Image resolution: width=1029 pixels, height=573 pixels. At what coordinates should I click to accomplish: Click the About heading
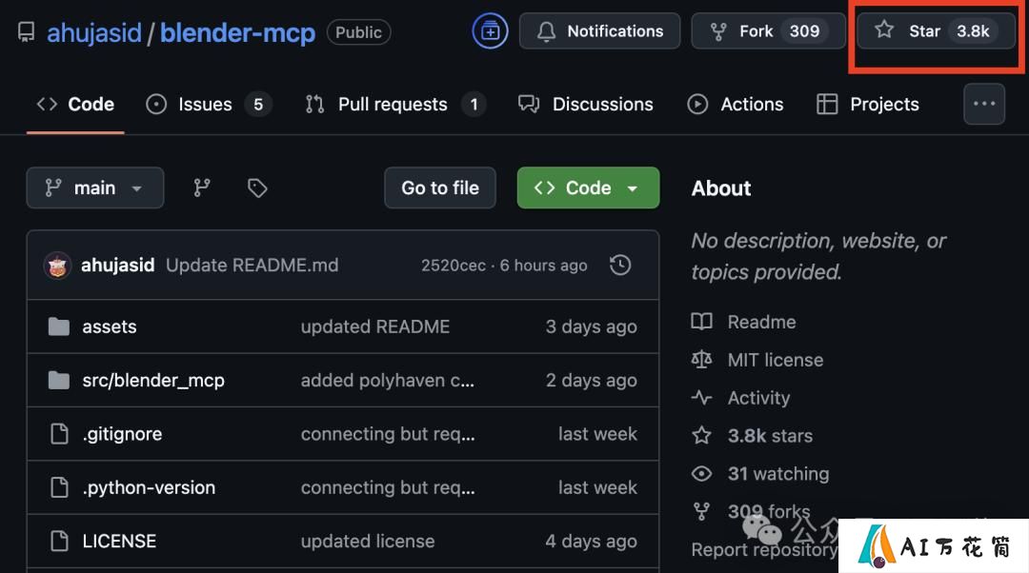[721, 188]
